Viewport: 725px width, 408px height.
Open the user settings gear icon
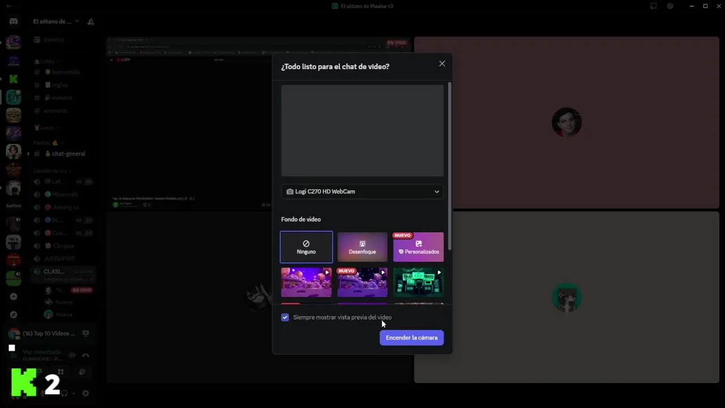86,393
